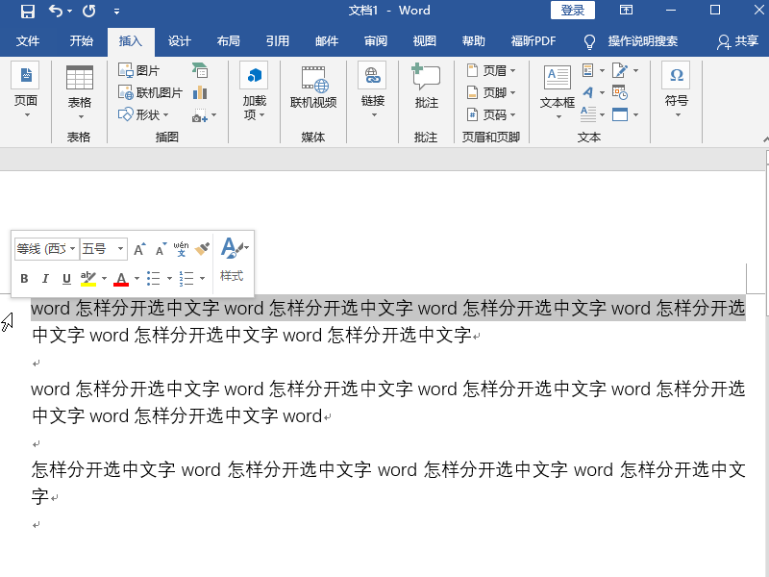This screenshot has height=577, width=769.
Task: Apply bulleted list from mini toolbar
Action: pos(154,279)
